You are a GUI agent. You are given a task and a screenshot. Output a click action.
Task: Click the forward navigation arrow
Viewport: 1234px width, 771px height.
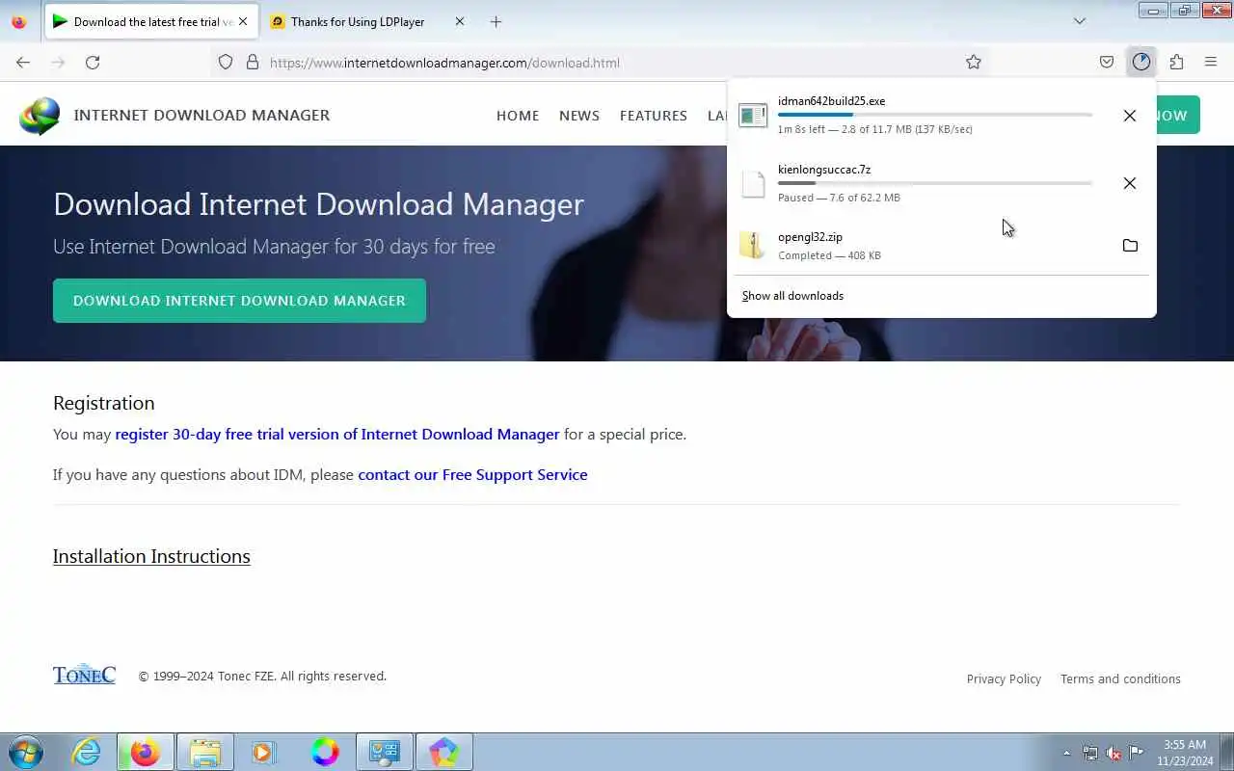(x=58, y=63)
